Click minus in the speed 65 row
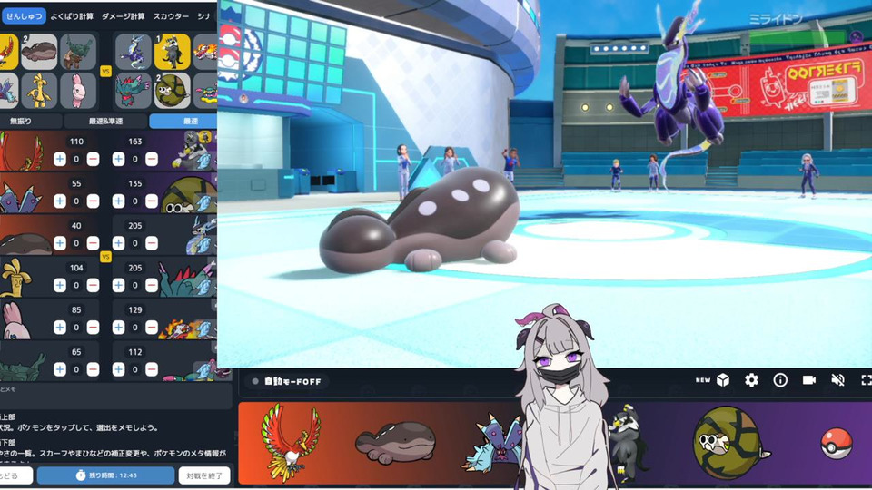Screen dimensions: 872x490 tap(93, 369)
